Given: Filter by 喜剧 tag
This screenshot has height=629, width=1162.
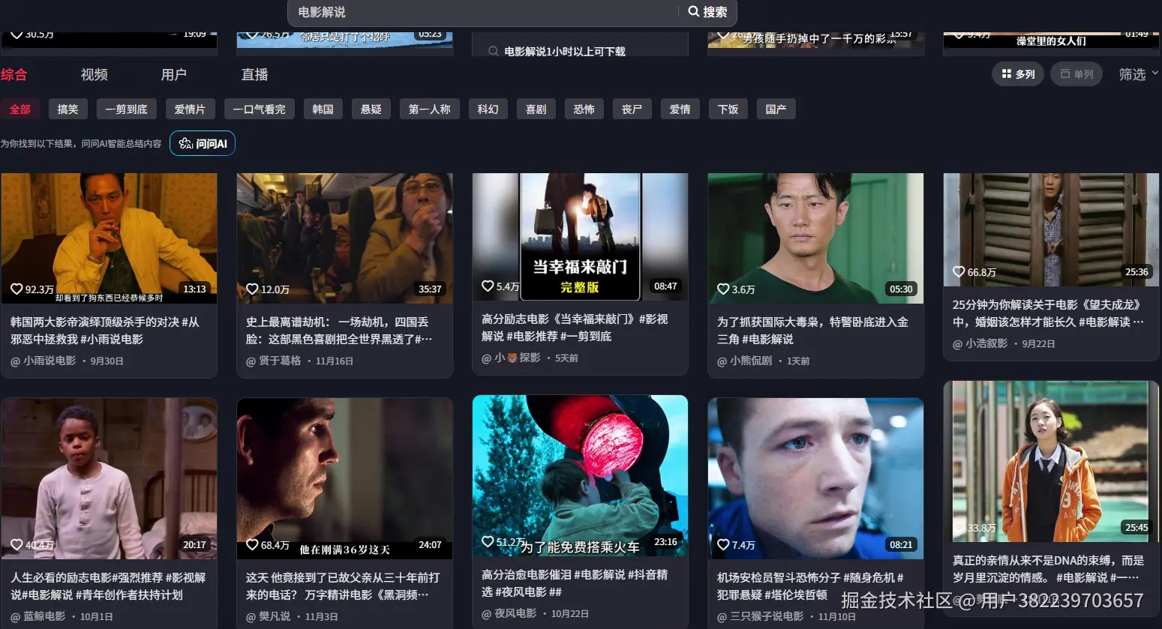Looking at the screenshot, I should pos(536,109).
